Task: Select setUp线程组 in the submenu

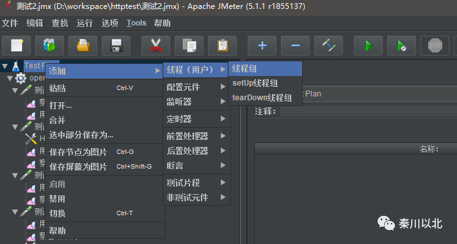Action: pyautogui.click(x=265, y=83)
